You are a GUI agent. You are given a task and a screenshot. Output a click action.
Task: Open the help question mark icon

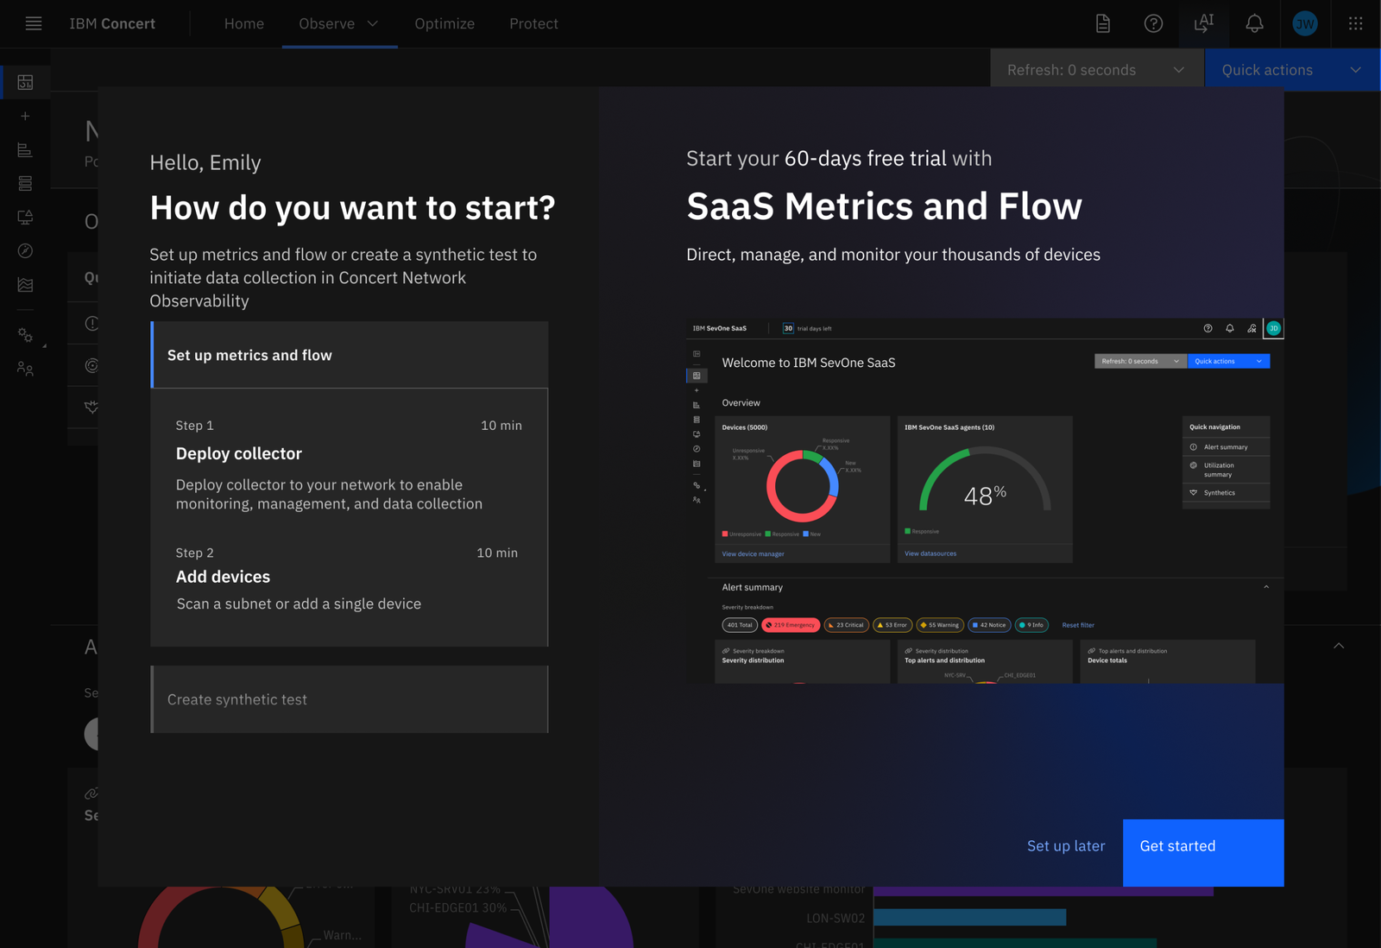point(1153,23)
